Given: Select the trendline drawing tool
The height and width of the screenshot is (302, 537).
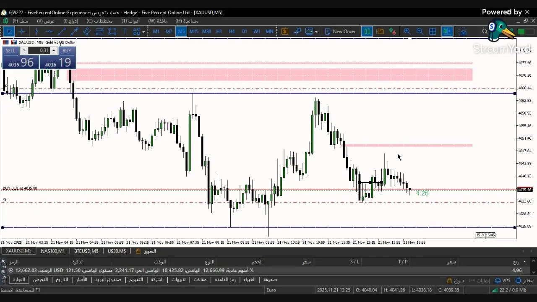Looking at the screenshot, I should click(x=62, y=31).
